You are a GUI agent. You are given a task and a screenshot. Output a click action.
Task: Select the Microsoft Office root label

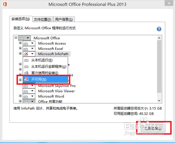pos(47,38)
